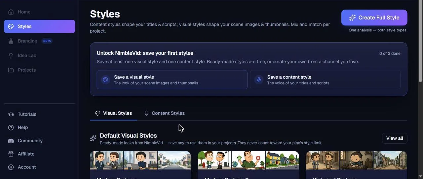Select the Visual Styles tab
423x179 pixels.
[113, 113]
